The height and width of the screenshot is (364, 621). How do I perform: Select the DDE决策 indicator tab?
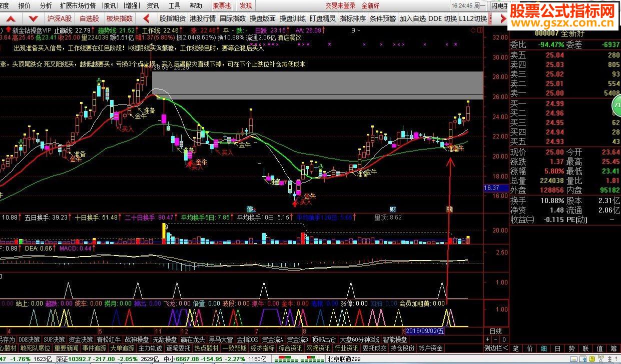pos(30,339)
